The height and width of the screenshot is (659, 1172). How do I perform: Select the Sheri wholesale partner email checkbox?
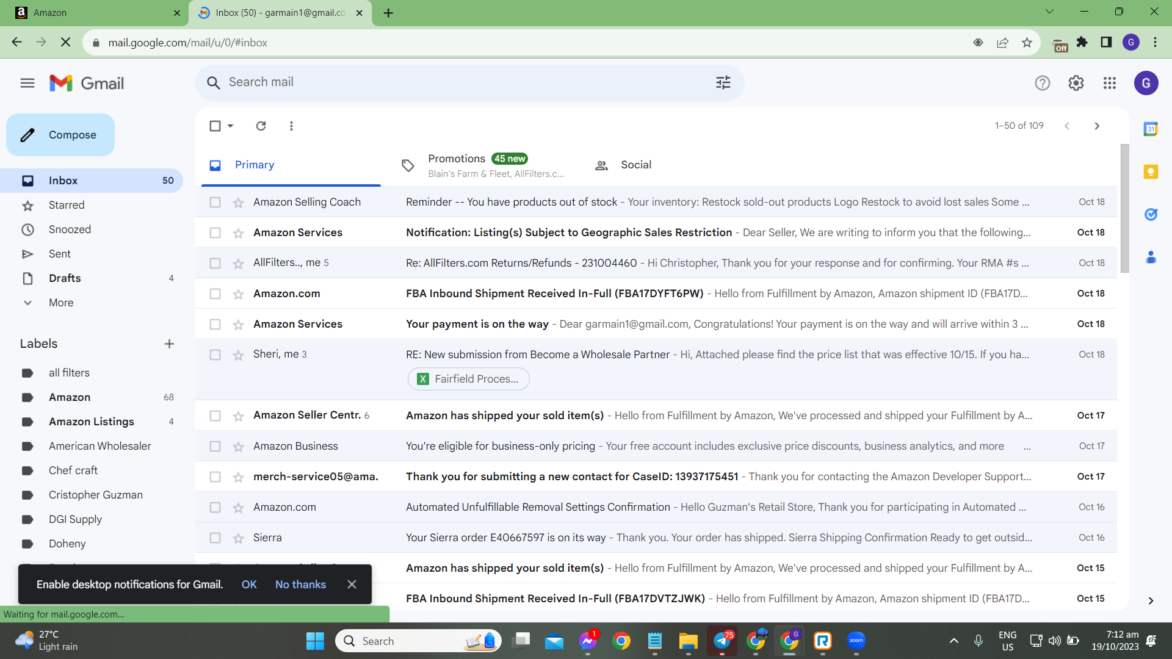215,355
